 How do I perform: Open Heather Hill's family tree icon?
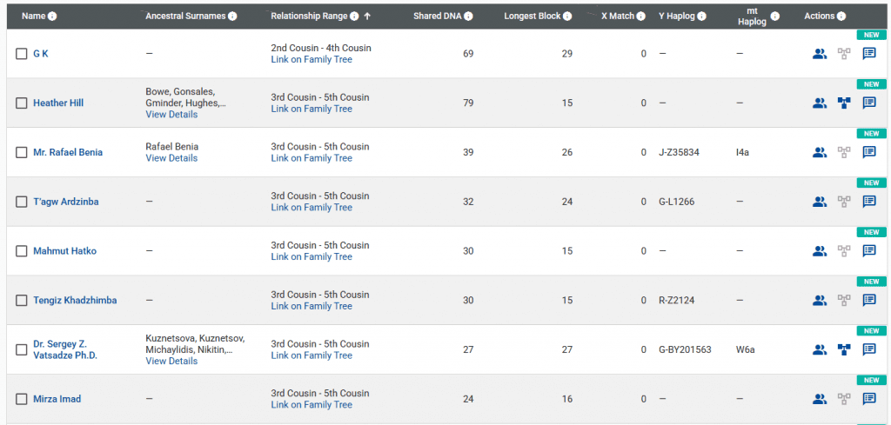843,103
